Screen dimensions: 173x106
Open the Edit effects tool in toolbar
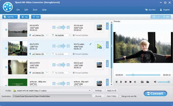pyautogui.click(x=36, y=17)
